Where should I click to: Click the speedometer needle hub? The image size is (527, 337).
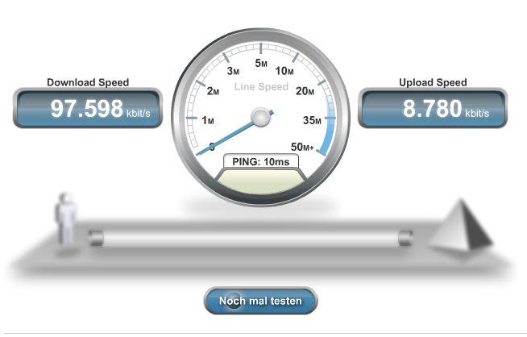261,118
